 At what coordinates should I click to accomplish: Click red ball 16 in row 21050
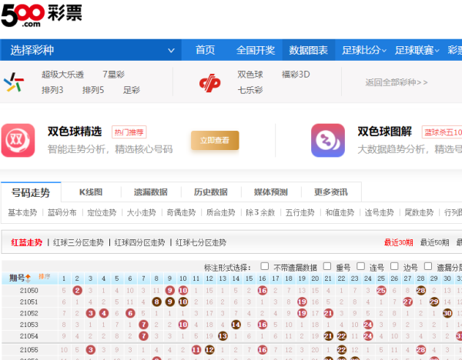262,290
